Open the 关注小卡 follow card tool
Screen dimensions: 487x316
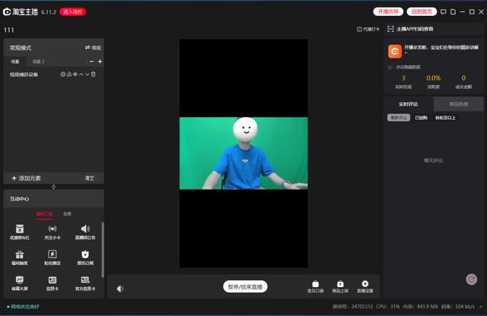click(53, 232)
